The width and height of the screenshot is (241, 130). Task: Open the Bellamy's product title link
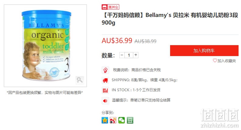click(x=170, y=19)
